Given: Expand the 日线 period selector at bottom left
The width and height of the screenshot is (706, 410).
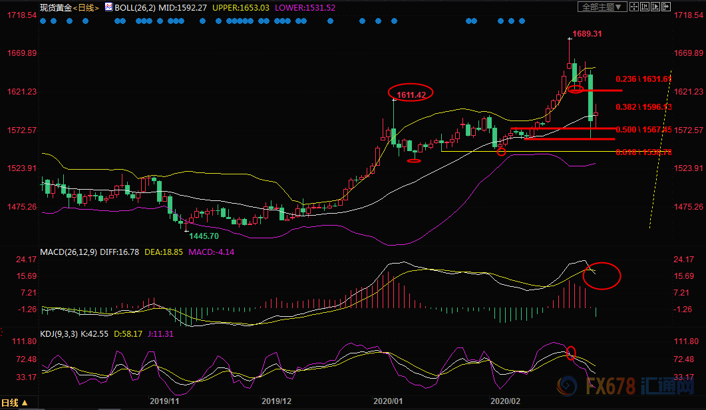Looking at the screenshot, I should (x=15, y=403).
